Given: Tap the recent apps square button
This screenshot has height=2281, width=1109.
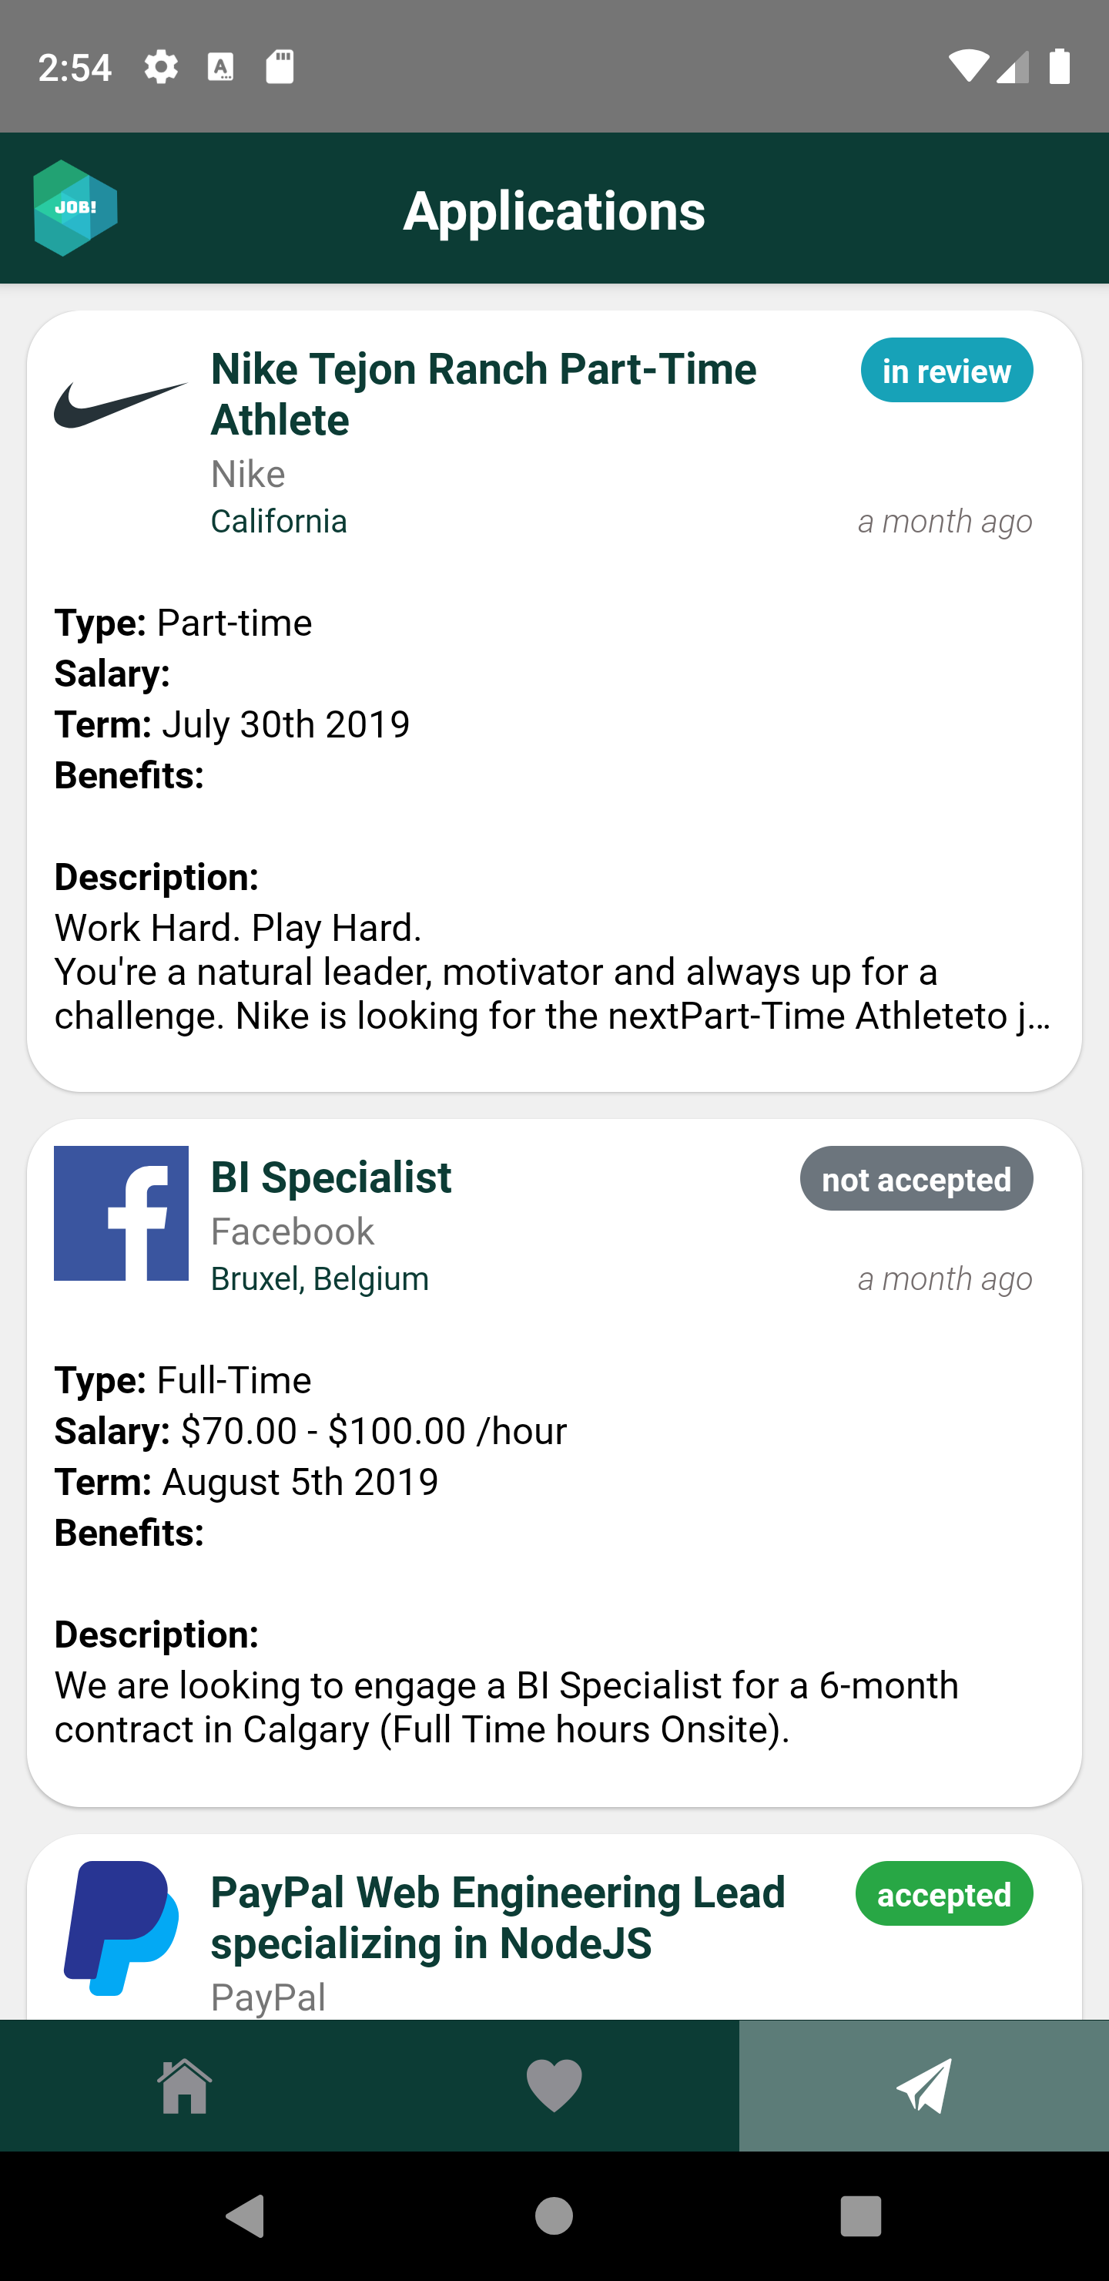Looking at the screenshot, I should (x=861, y=2216).
